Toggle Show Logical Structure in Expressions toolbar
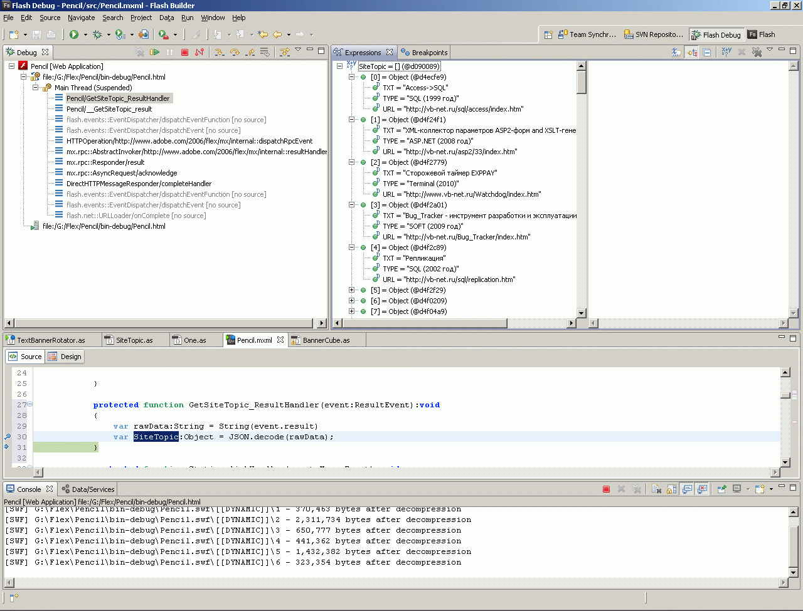This screenshot has height=611, width=803. point(692,52)
